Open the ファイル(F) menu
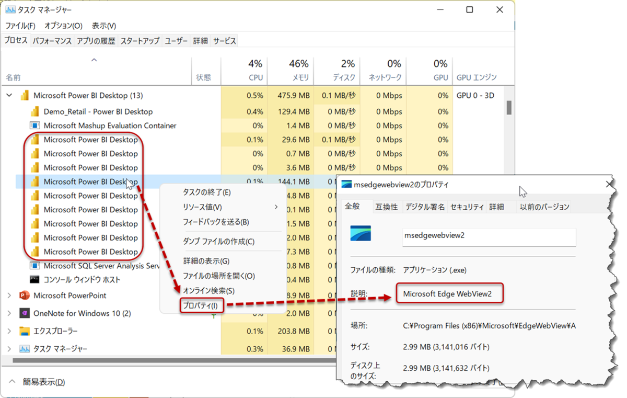Screen dimensions: 627x398 (x=20, y=26)
